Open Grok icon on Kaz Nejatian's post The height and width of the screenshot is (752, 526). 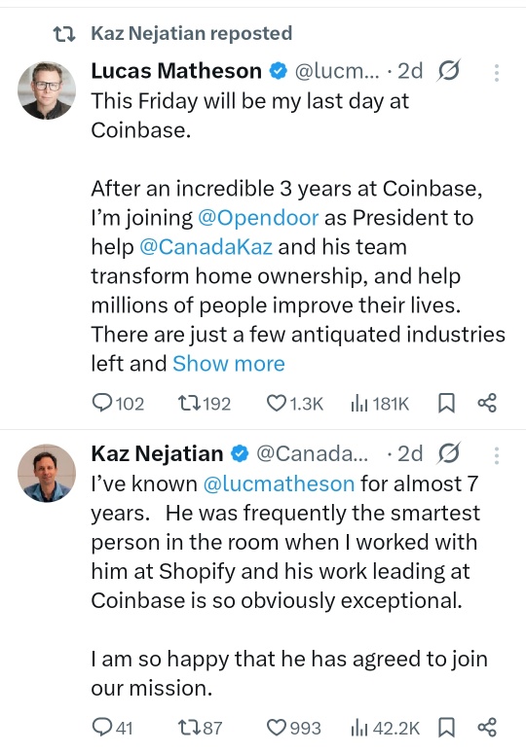[x=449, y=453]
